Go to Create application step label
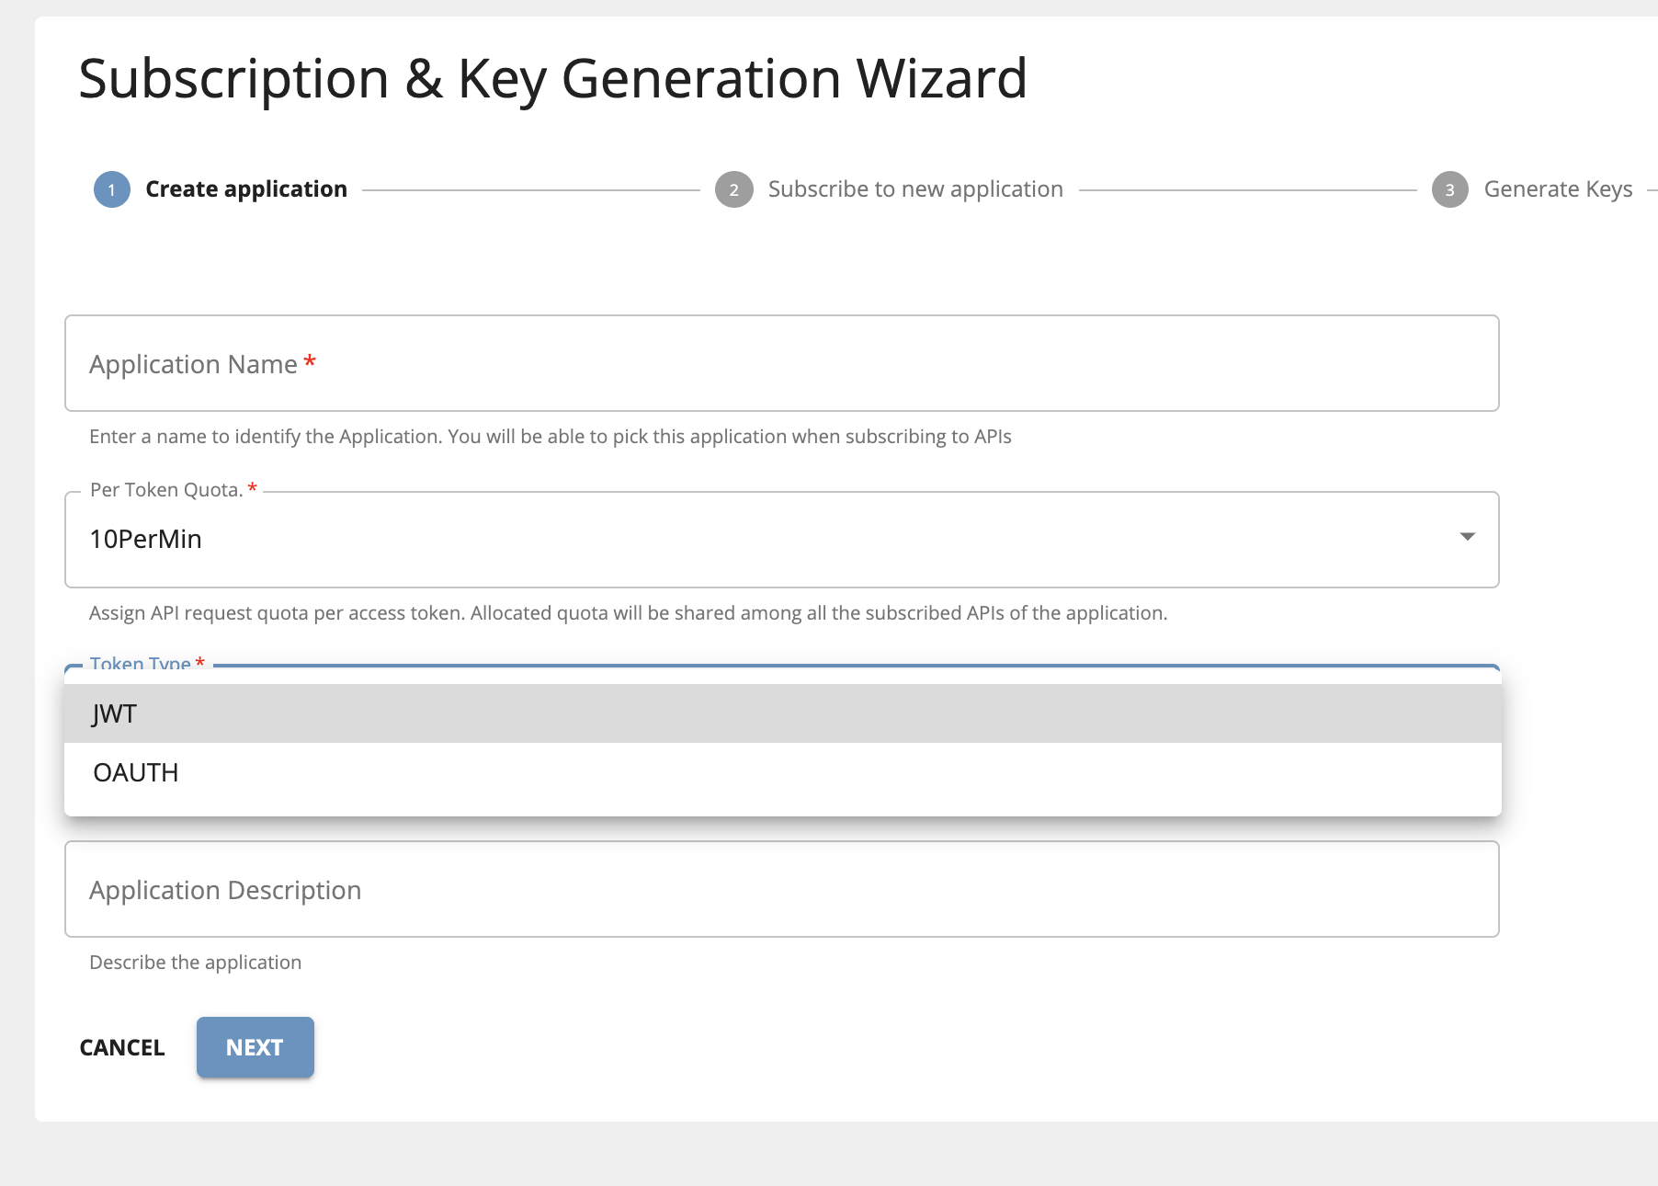Image resolution: width=1658 pixels, height=1186 pixels. [246, 189]
